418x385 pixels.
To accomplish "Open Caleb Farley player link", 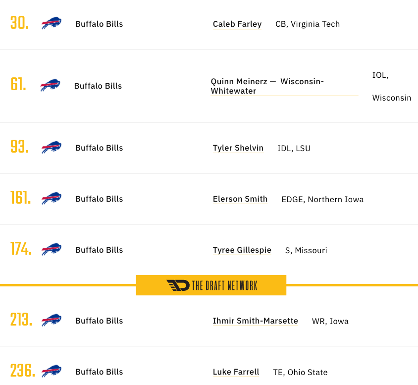I will pos(237,24).
